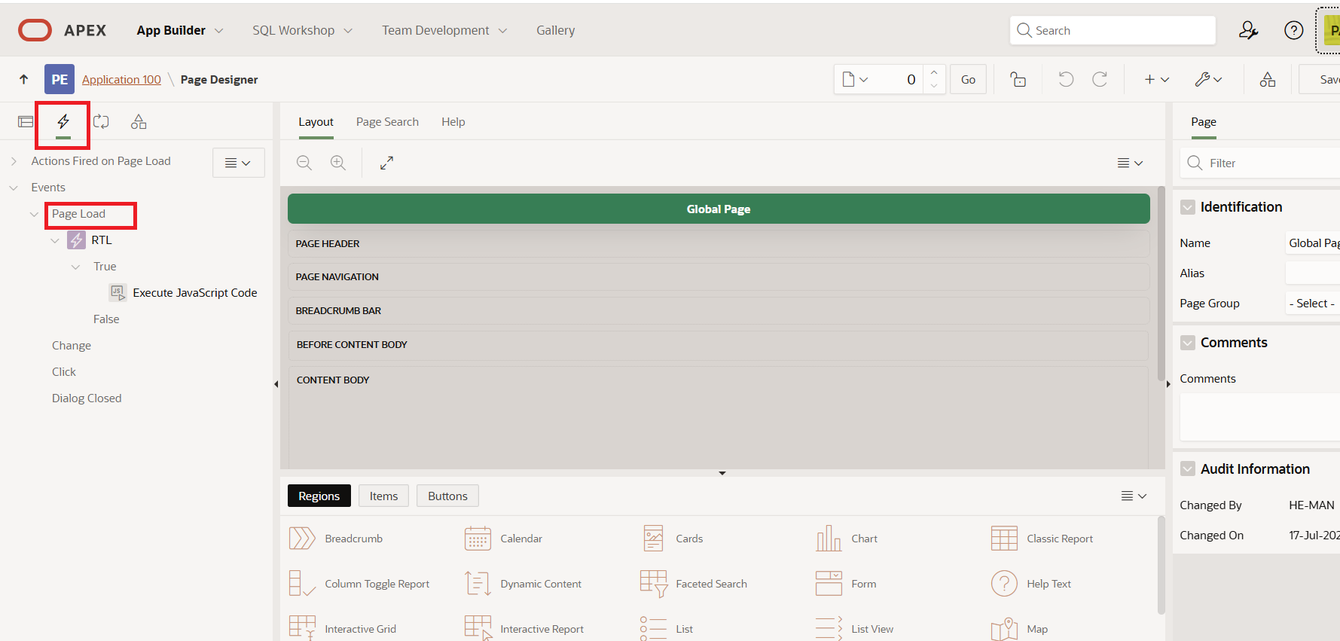Open the Application 100 breadcrumb link

(x=121, y=80)
